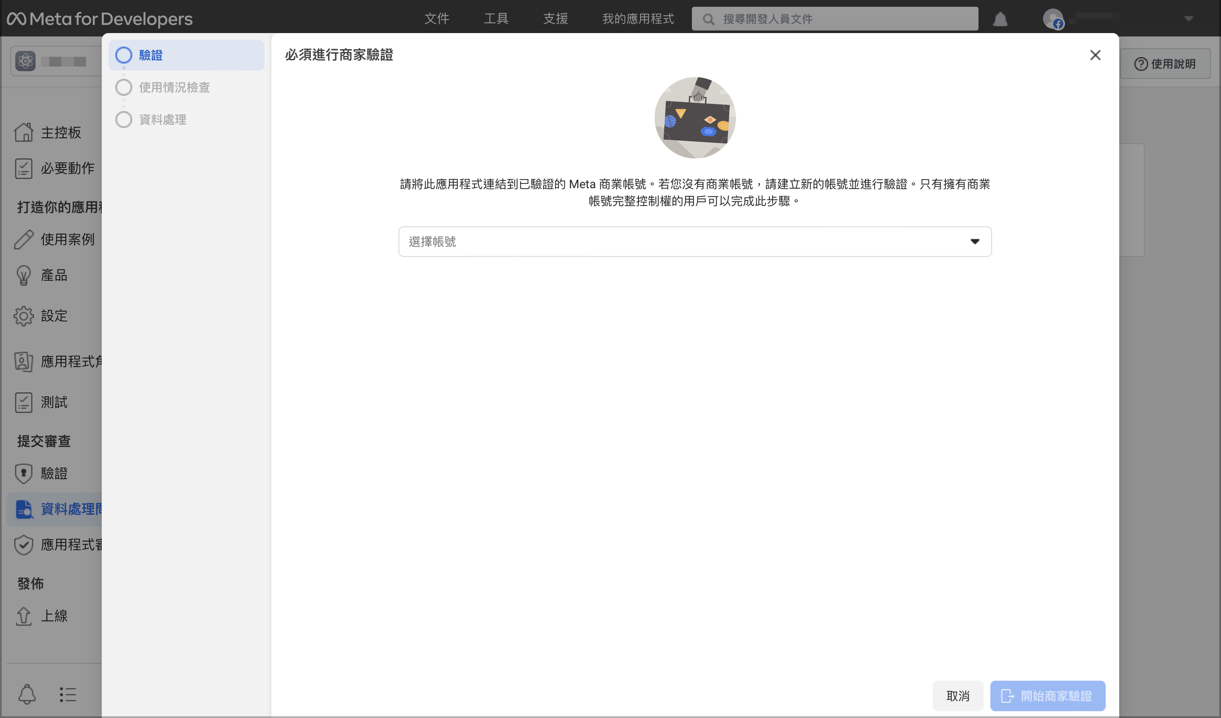Open 應用程式角色 badge icon
The width and height of the screenshot is (1221, 718).
23,362
